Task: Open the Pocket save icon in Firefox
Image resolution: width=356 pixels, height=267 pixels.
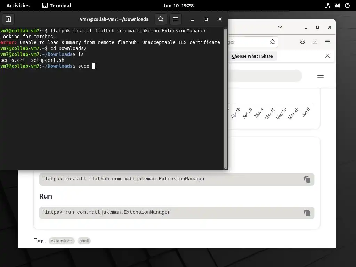Action: point(302,42)
